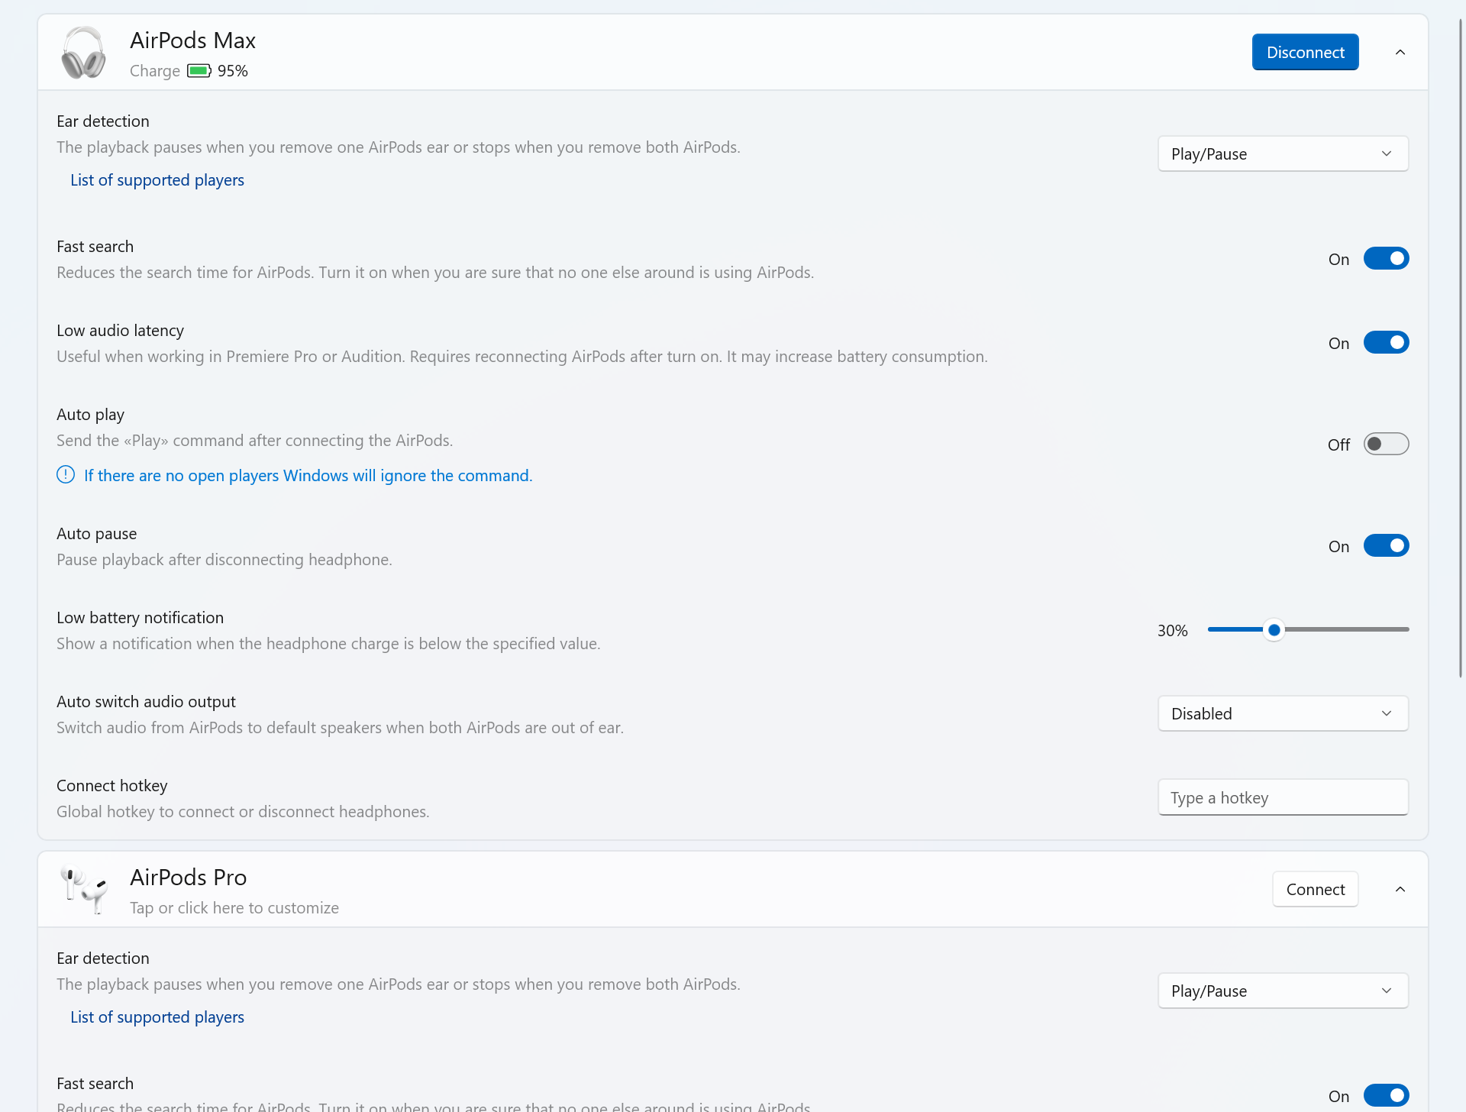The height and width of the screenshot is (1112, 1466).
Task: Disable the Low audio latency toggle
Action: (x=1385, y=343)
